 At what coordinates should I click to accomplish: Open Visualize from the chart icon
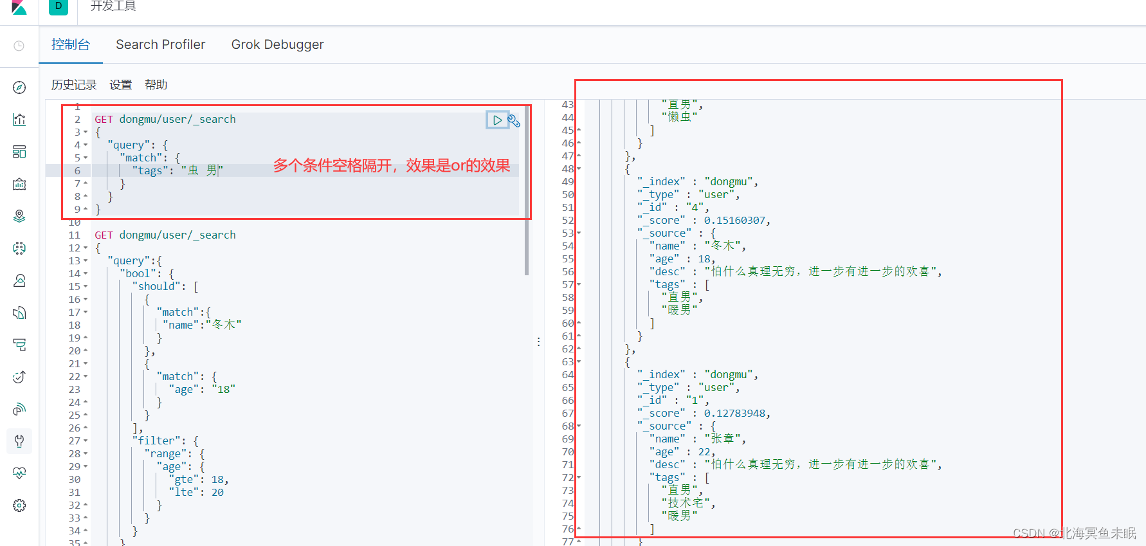[x=19, y=120]
